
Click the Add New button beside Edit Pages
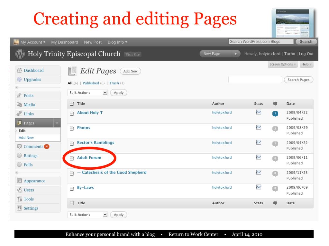pos(130,71)
